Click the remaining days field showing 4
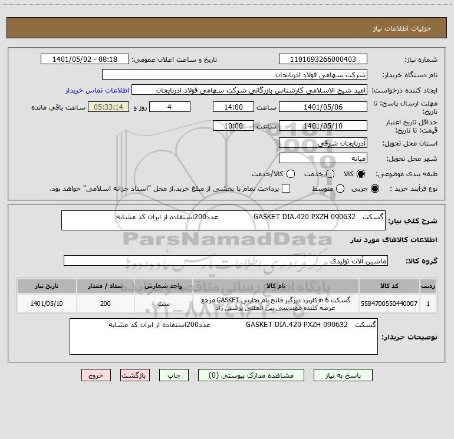Screen dimensions: 454x439 click(x=170, y=107)
